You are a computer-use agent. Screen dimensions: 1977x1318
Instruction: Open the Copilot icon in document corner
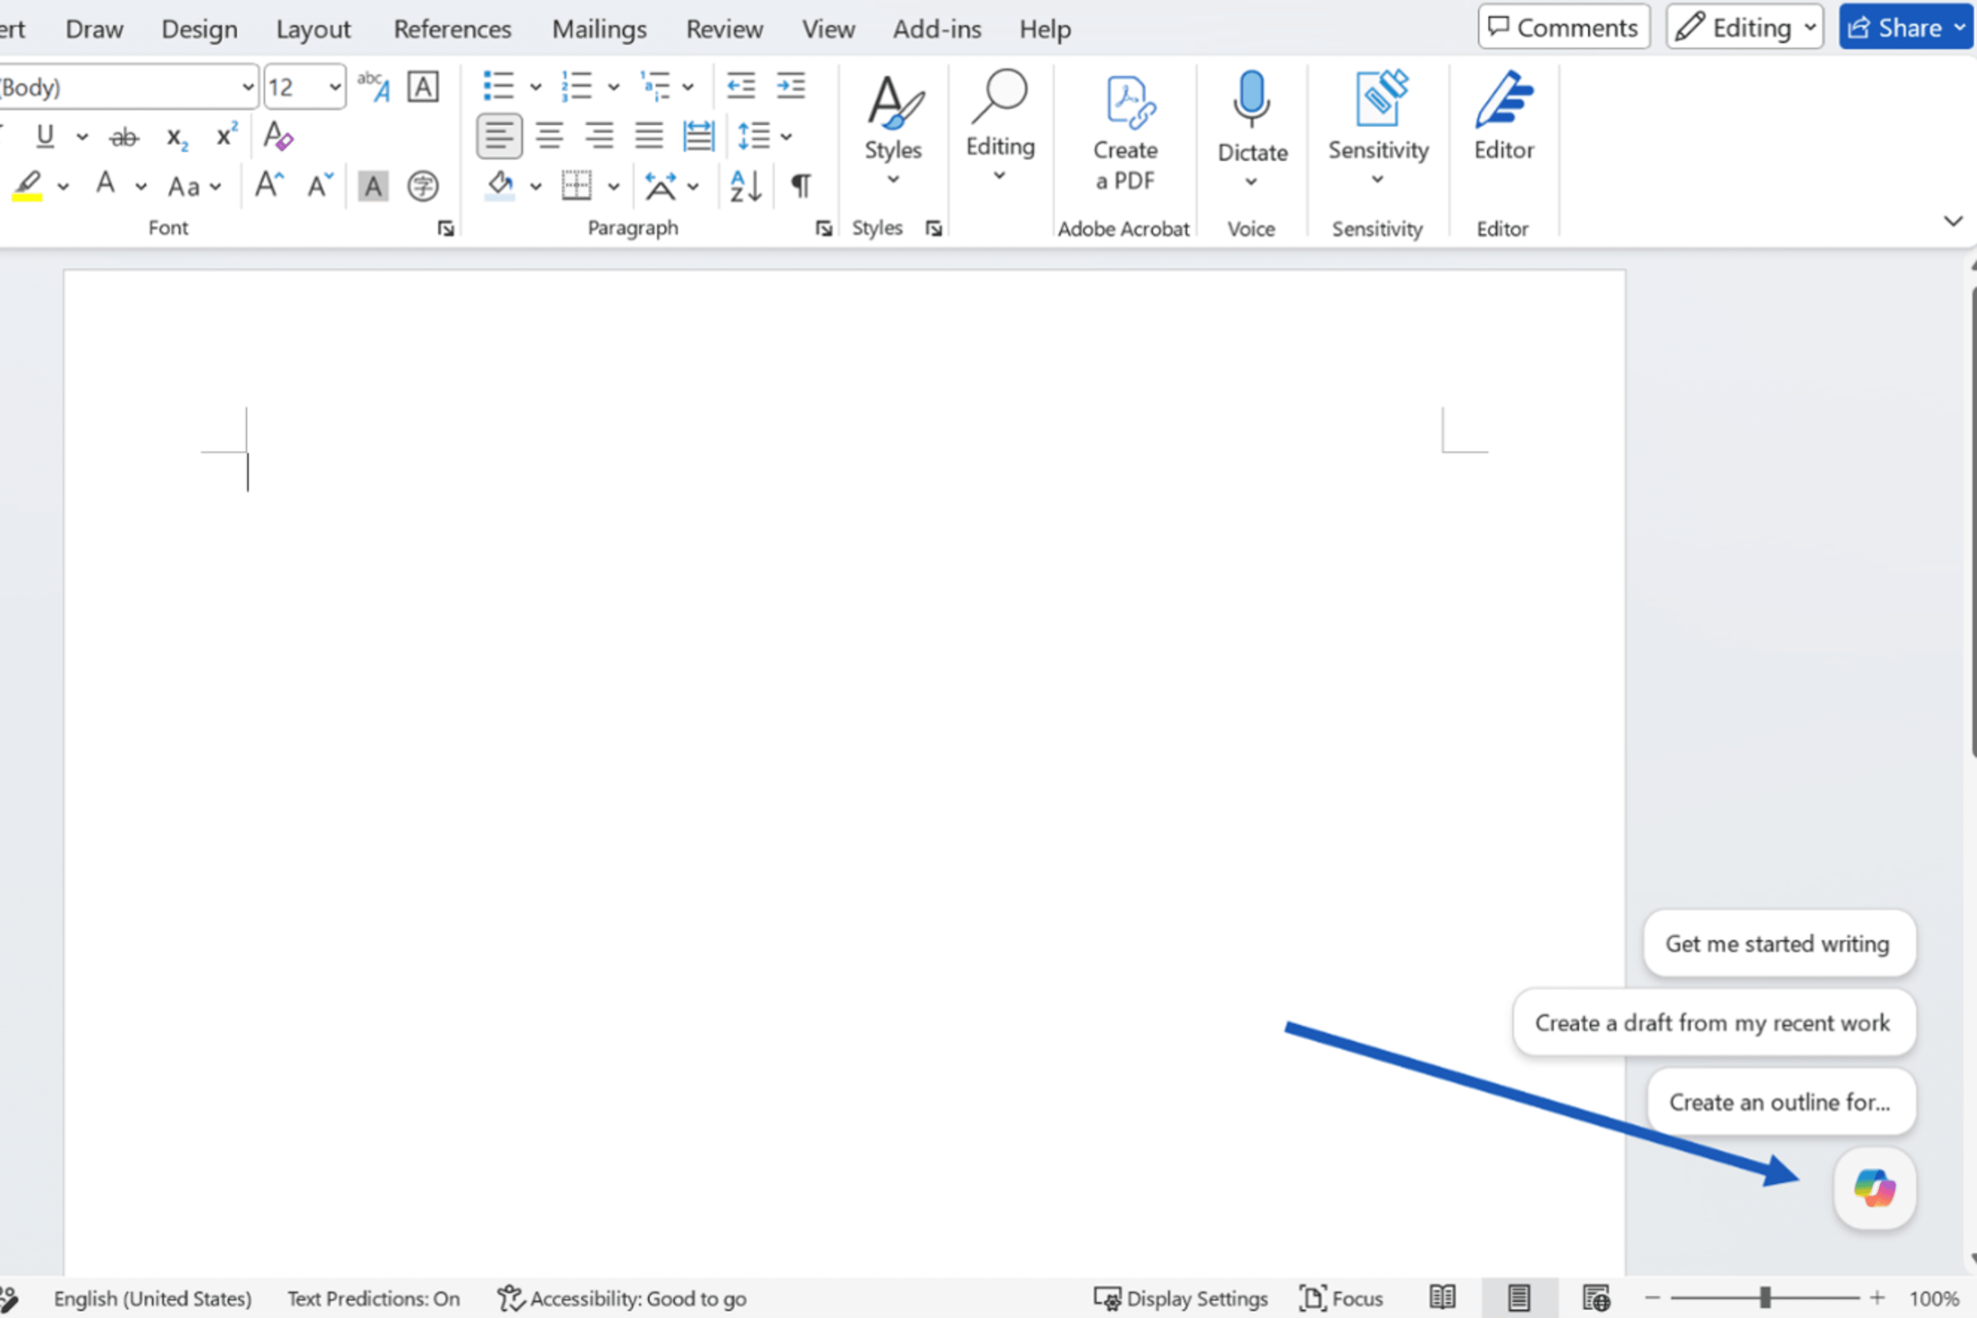click(x=1875, y=1188)
